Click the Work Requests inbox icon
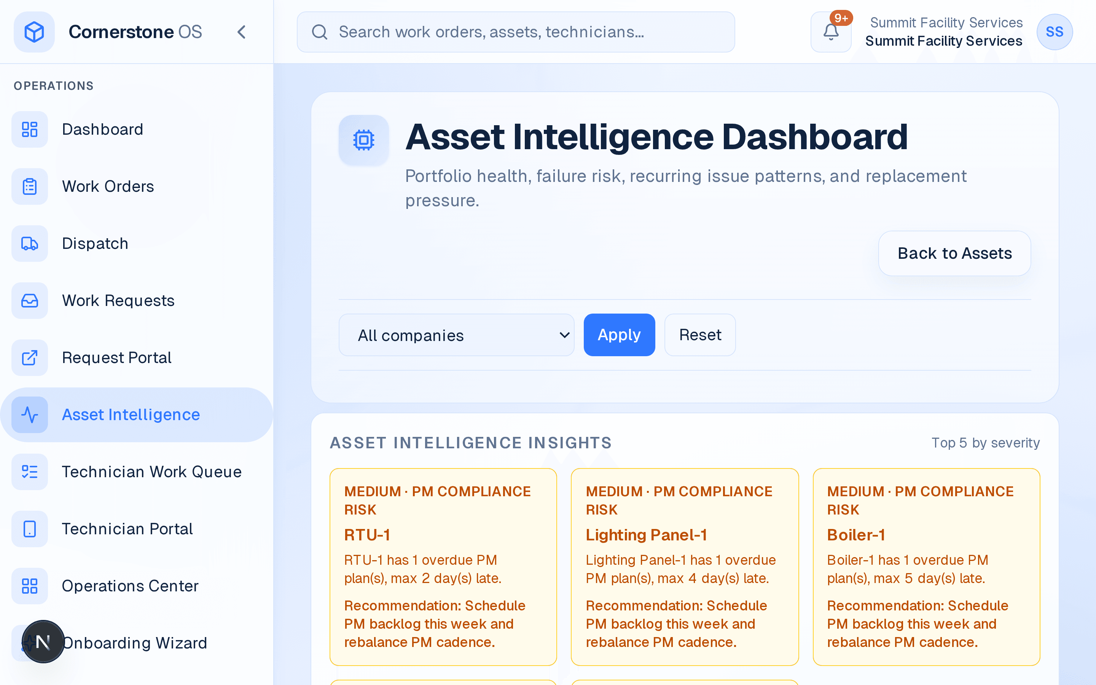Viewport: 1096px width, 685px height. coord(30,300)
